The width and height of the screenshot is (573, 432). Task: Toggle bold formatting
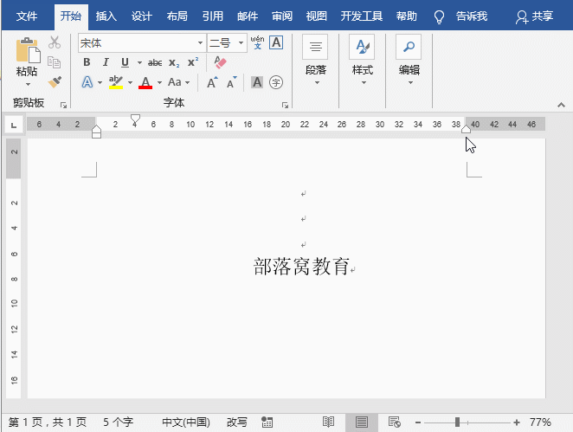(x=87, y=62)
